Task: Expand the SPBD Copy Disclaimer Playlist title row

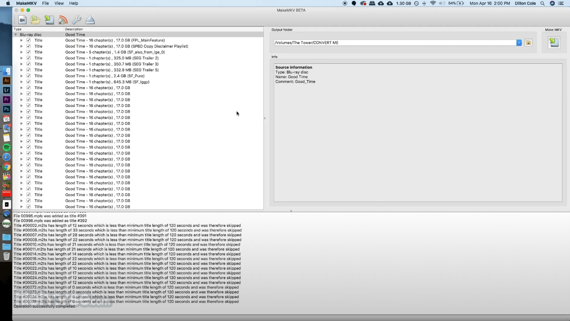Action: tap(21, 46)
